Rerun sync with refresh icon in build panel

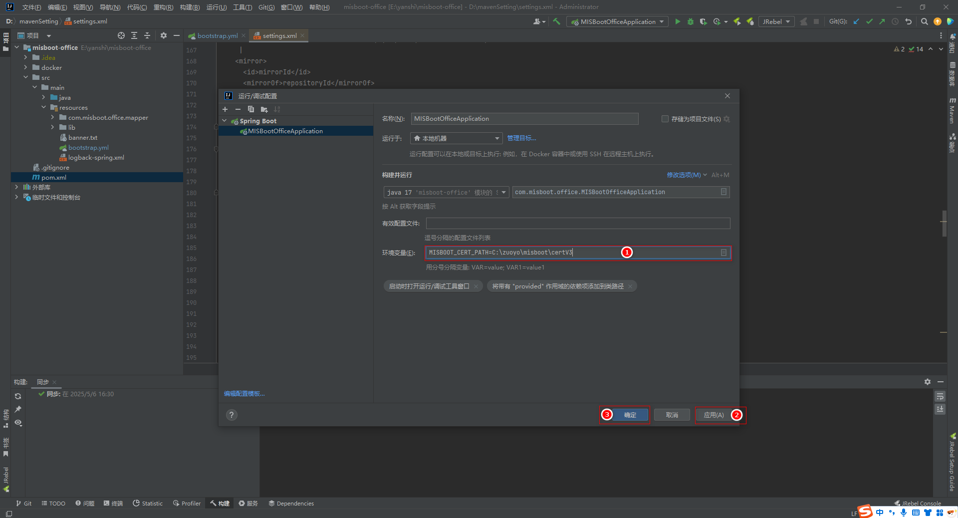pyautogui.click(x=18, y=396)
